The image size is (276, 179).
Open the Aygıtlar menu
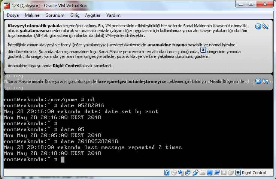92,15
